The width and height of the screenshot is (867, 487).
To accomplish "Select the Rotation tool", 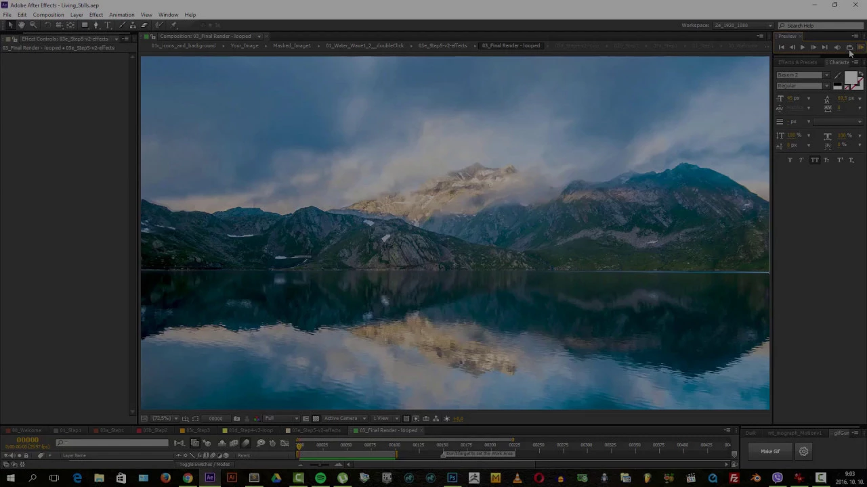I will pyautogui.click(x=47, y=25).
